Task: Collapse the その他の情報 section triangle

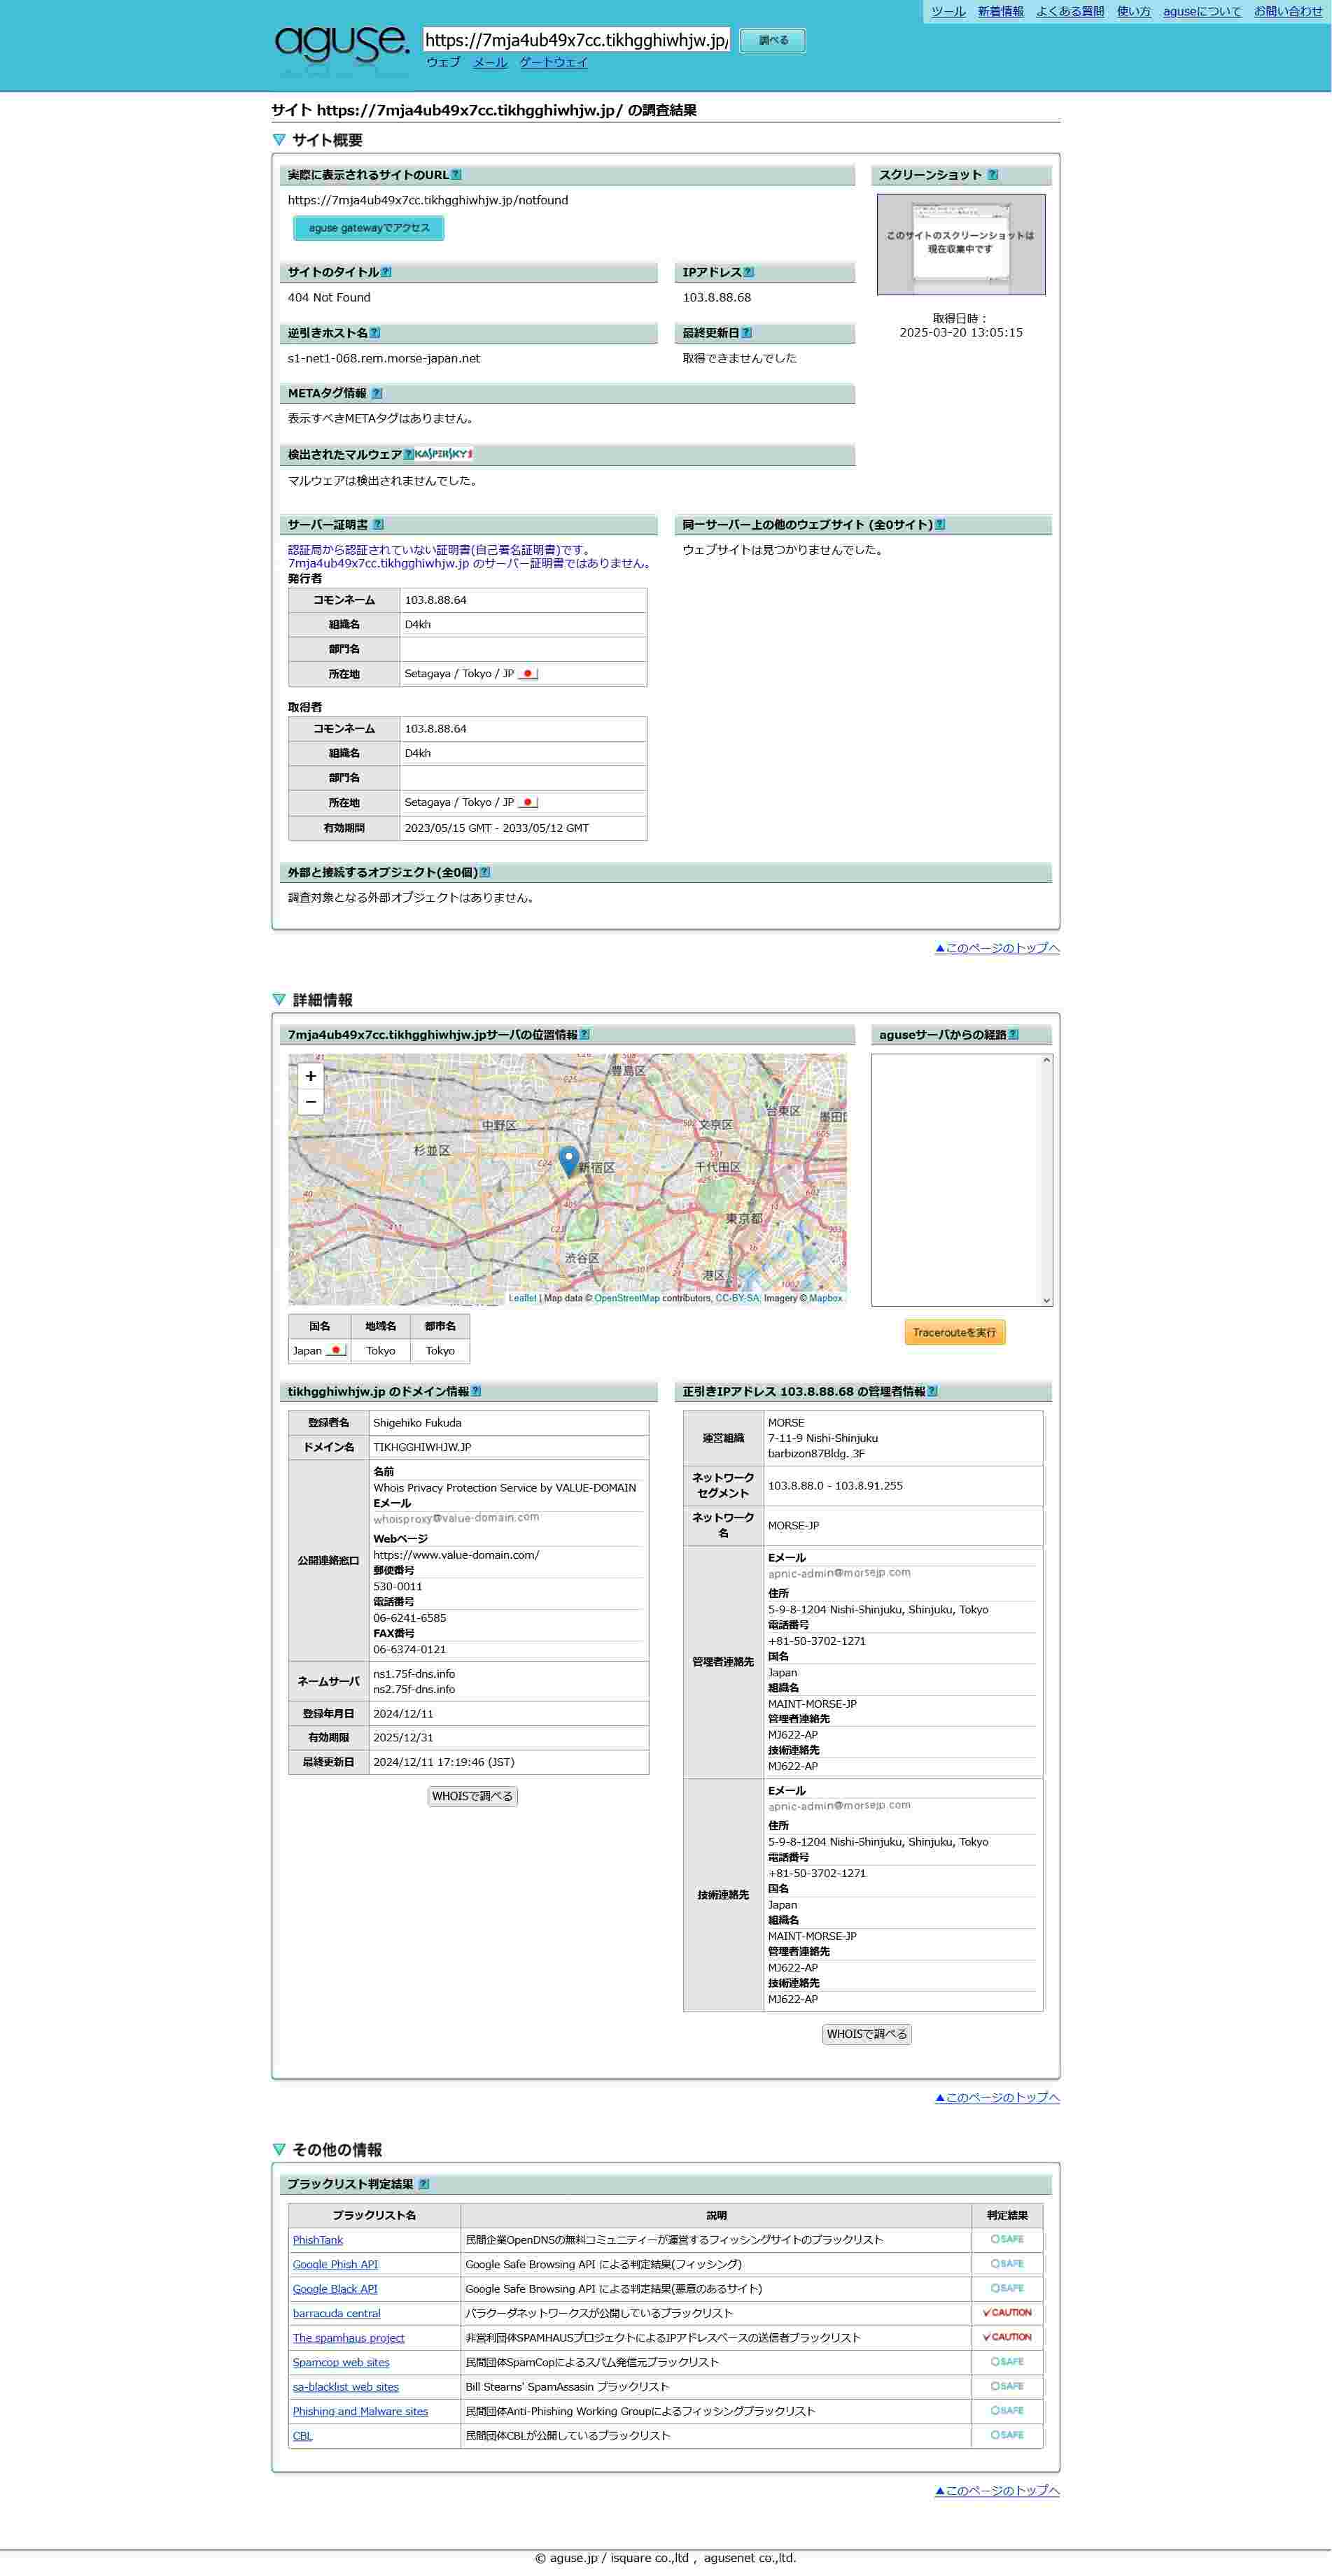Action: pyautogui.click(x=279, y=2149)
